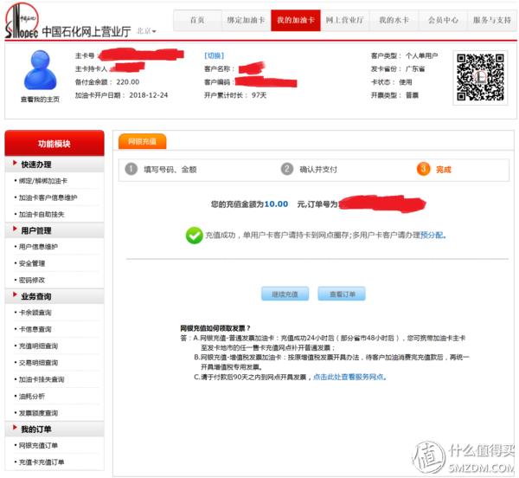
Task: Open 发票额度查询
Action: tap(38, 413)
